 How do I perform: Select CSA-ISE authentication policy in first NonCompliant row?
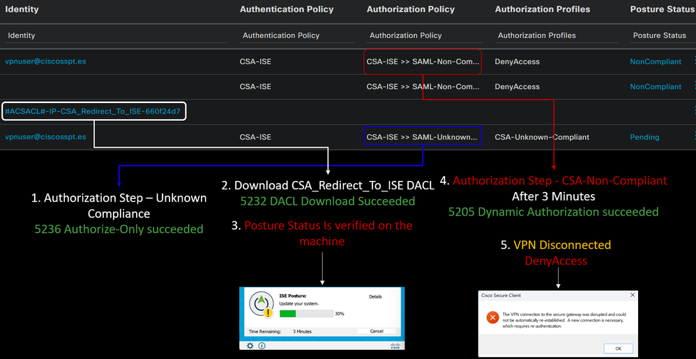pos(255,62)
